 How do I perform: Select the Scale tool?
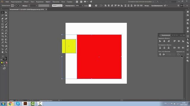coord(6,30)
